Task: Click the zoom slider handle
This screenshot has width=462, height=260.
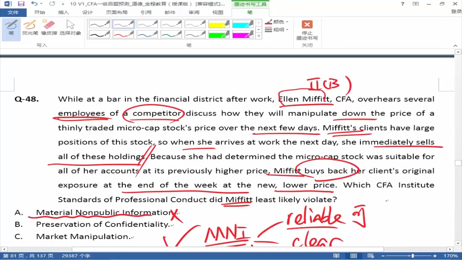Action: point(413,256)
